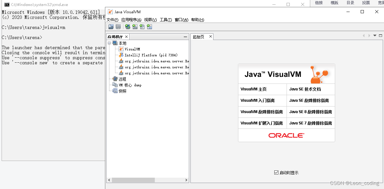The width and height of the screenshot is (384, 189).
Task: Click the Microsoft Windows version line in cmd
Action: [51, 12]
